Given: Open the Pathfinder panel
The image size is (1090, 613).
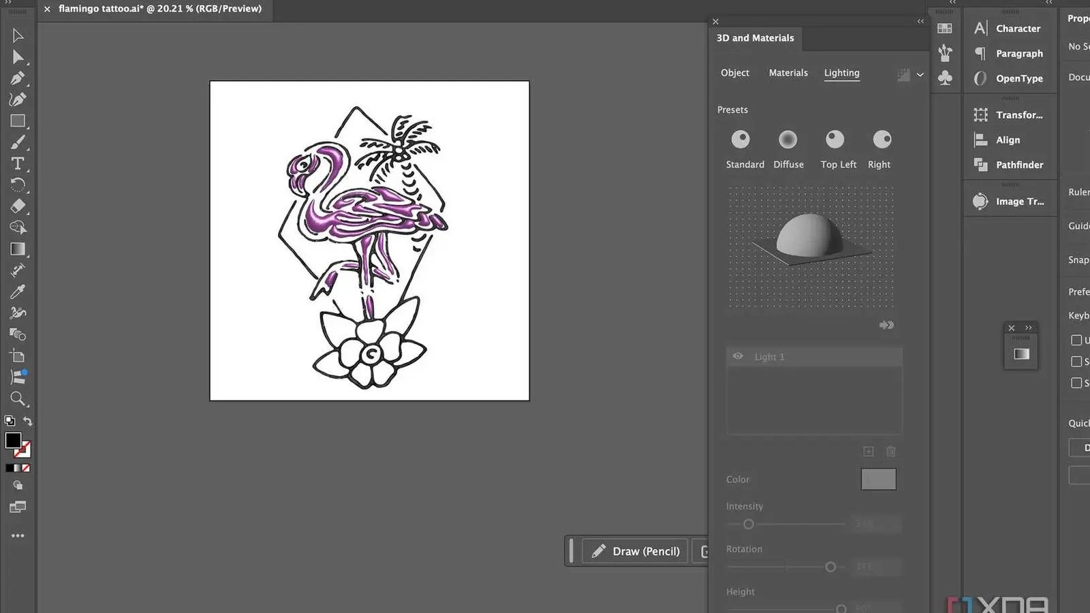Looking at the screenshot, I should pyautogui.click(x=1010, y=165).
